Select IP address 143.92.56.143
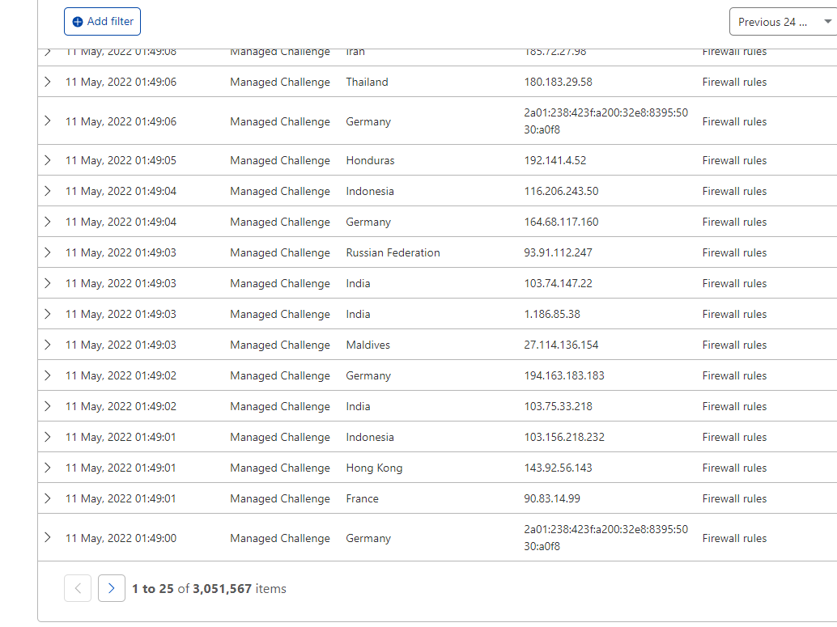The width and height of the screenshot is (837, 627). coord(558,468)
